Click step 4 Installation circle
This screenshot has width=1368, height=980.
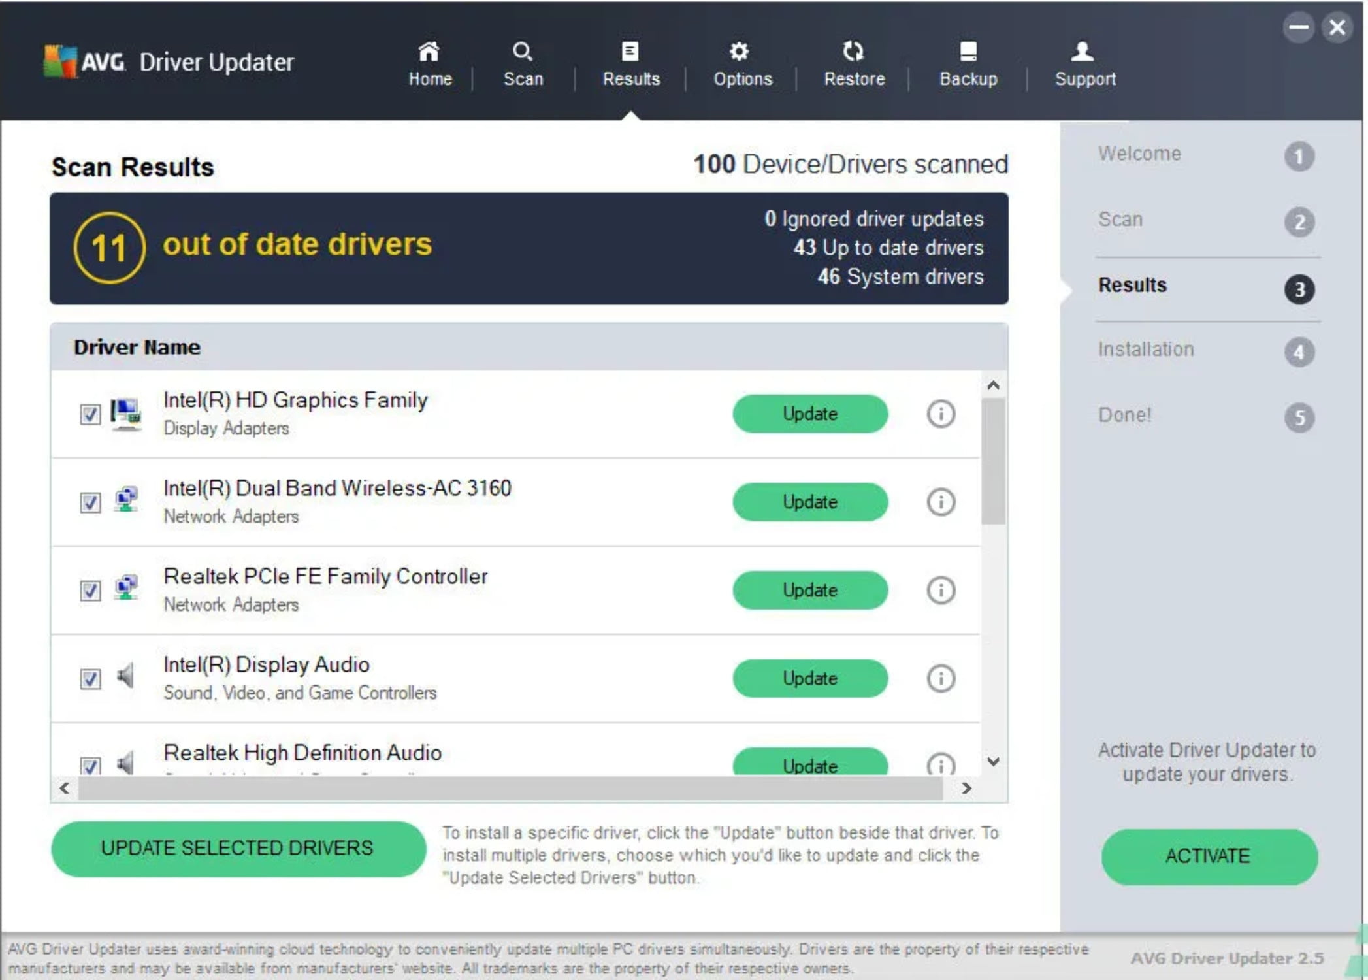pyautogui.click(x=1299, y=352)
